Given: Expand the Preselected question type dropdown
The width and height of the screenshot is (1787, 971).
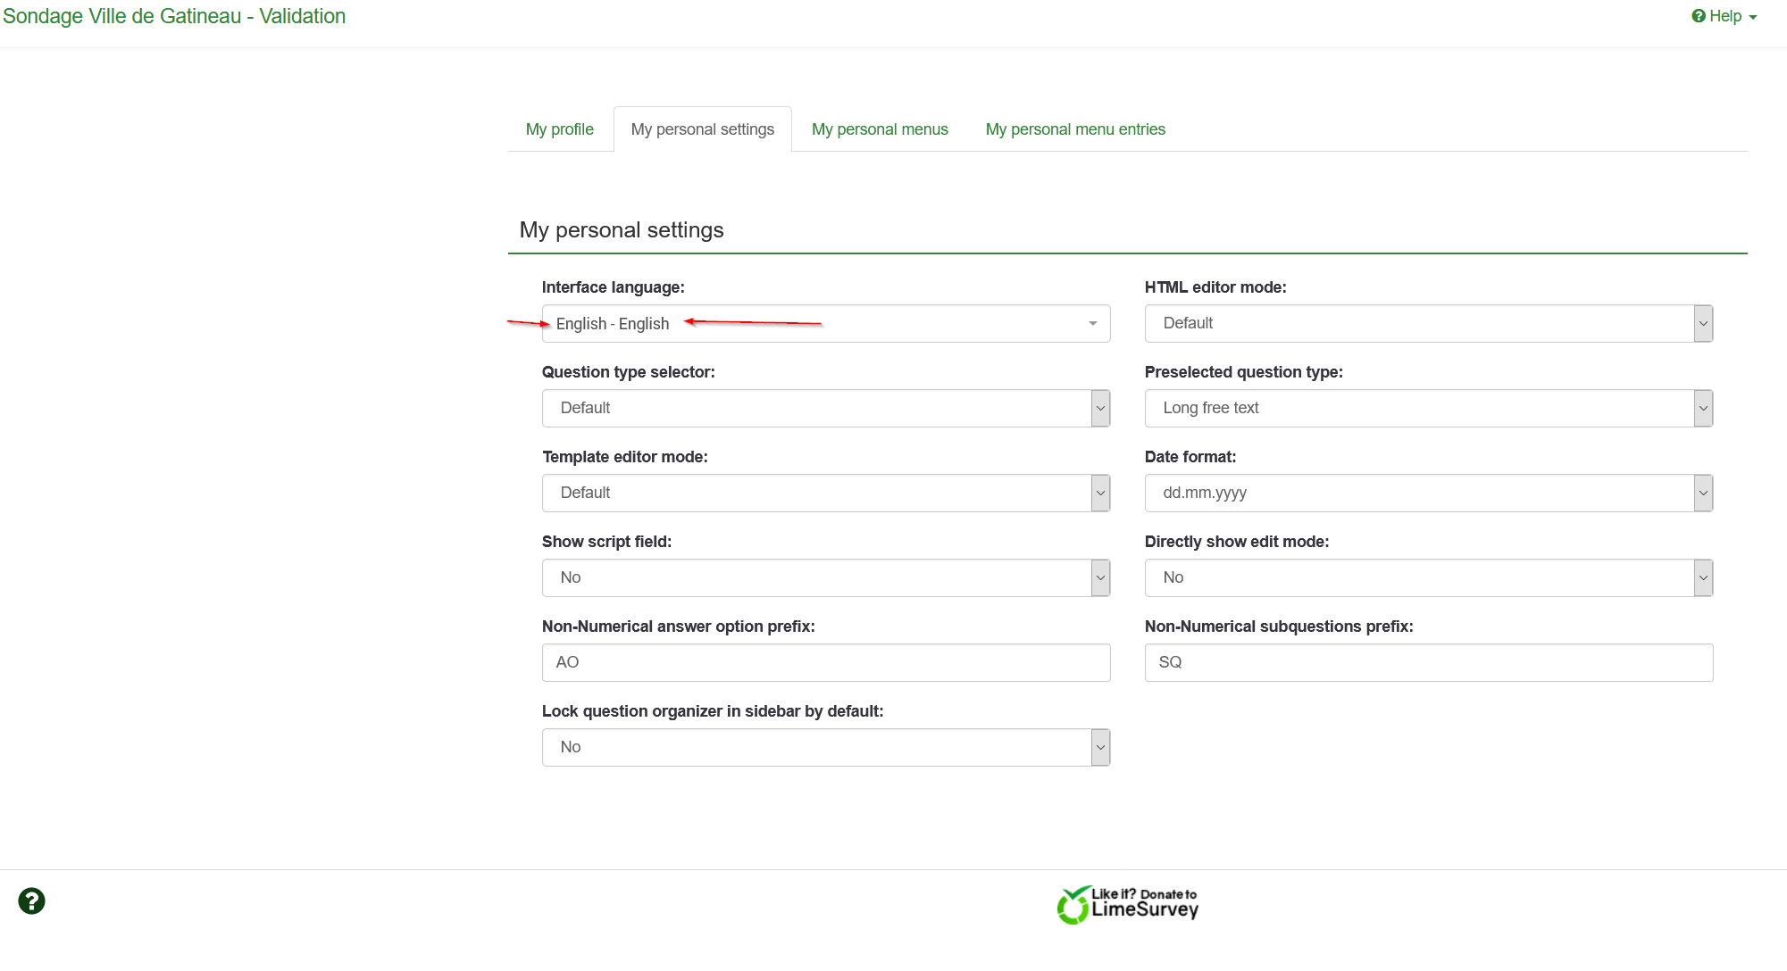Looking at the screenshot, I should pyautogui.click(x=1428, y=408).
